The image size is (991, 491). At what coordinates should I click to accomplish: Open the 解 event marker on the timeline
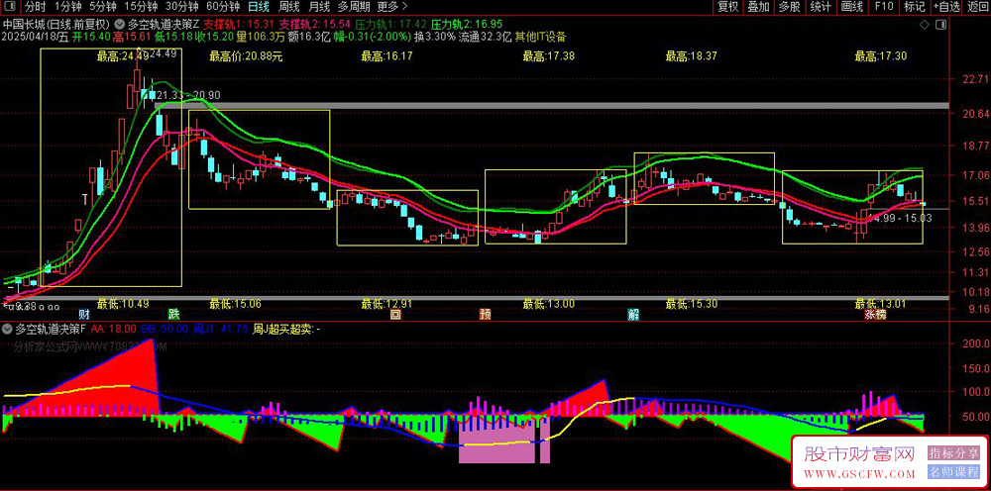632,314
